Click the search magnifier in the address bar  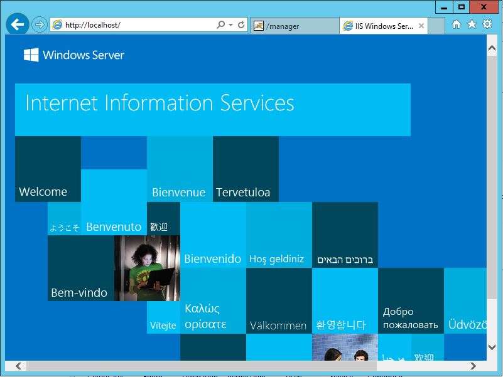click(220, 24)
